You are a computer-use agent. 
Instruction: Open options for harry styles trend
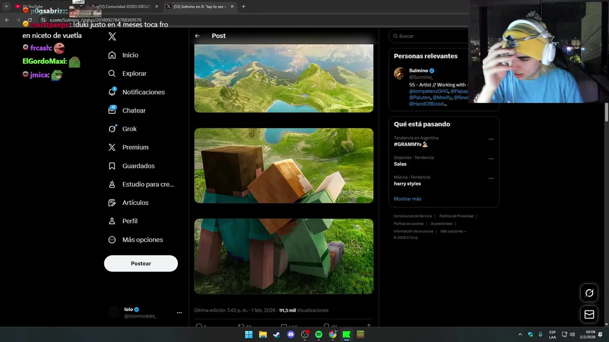491,179
